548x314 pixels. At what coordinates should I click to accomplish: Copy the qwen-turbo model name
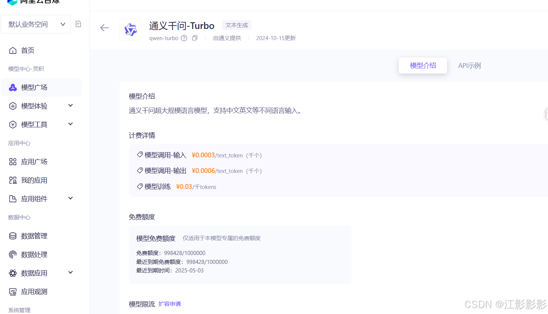click(x=195, y=38)
